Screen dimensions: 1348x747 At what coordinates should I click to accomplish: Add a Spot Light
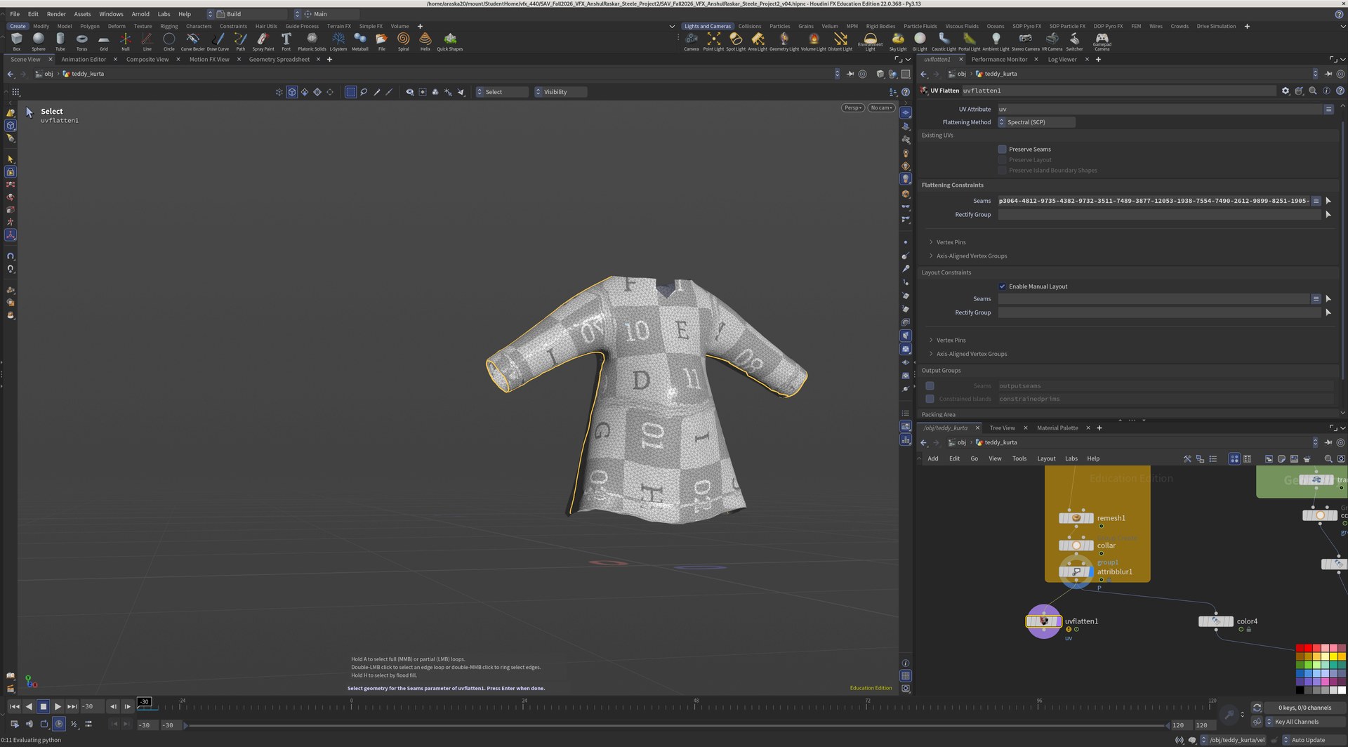[x=736, y=41]
